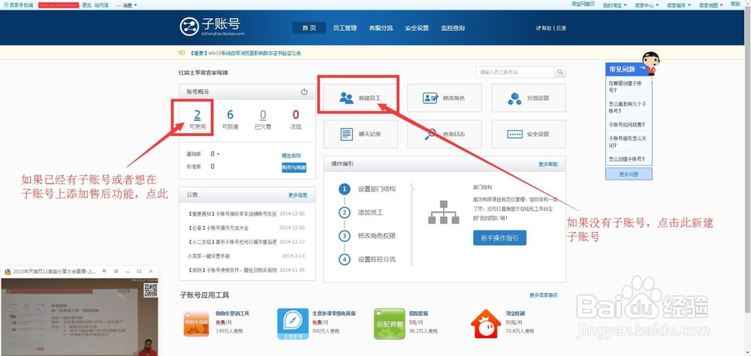Switch to 监控查询 tab
751x356 pixels.
(453, 28)
